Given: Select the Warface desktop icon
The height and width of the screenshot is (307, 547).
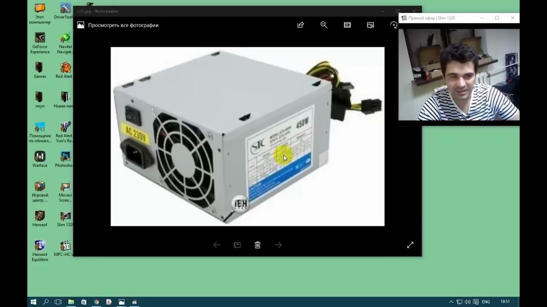Looking at the screenshot, I should pyautogui.click(x=40, y=159).
